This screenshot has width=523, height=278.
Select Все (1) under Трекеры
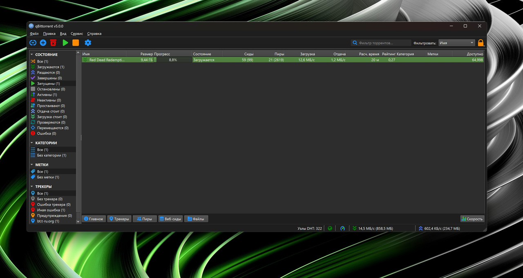[x=53, y=193]
